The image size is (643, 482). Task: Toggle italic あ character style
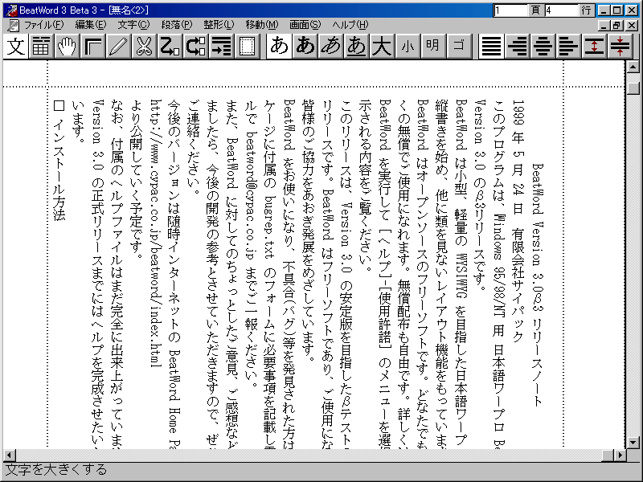331,46
